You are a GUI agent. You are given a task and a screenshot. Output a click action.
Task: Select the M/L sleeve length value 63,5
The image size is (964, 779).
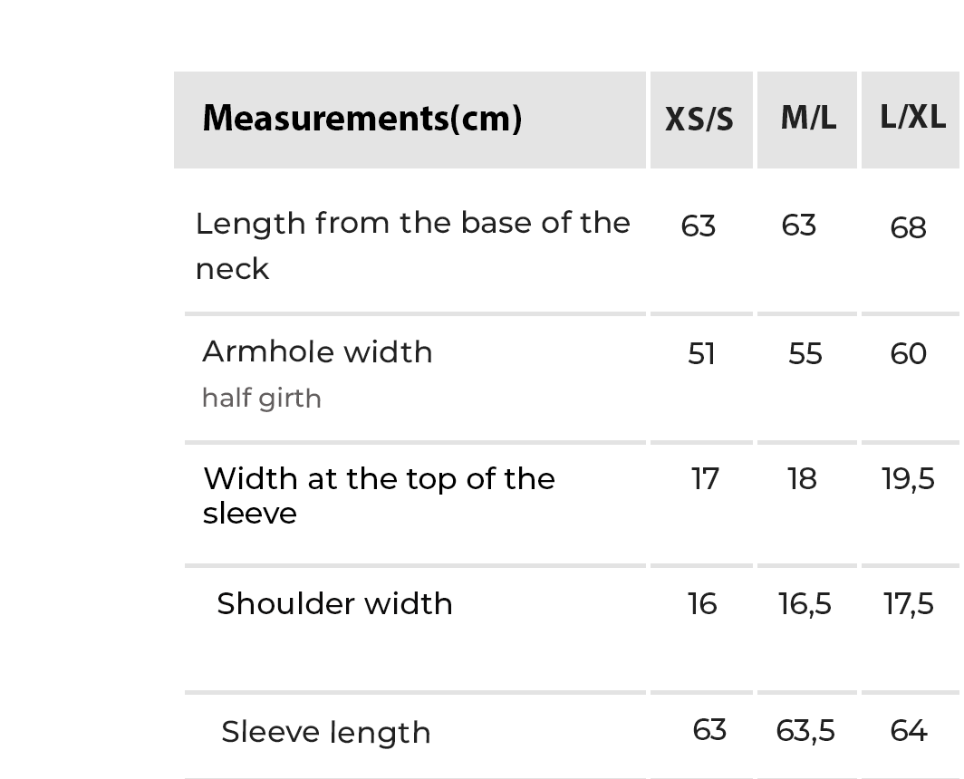(805, 730)
